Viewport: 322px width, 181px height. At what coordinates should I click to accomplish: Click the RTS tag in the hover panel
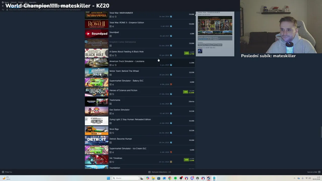(x=214, y=45)
